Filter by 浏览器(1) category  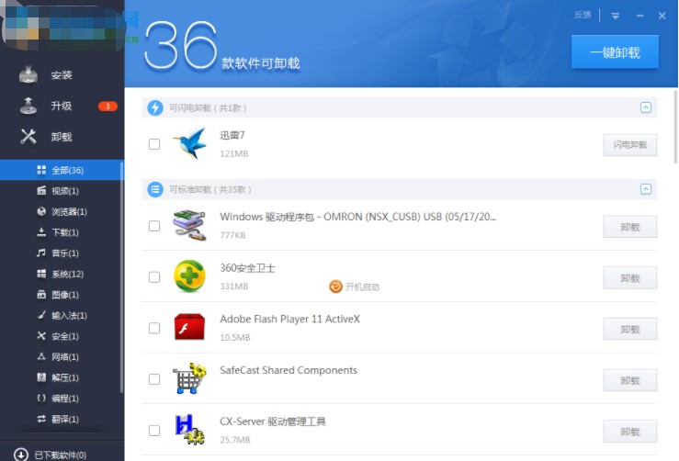tap(61, 211)
